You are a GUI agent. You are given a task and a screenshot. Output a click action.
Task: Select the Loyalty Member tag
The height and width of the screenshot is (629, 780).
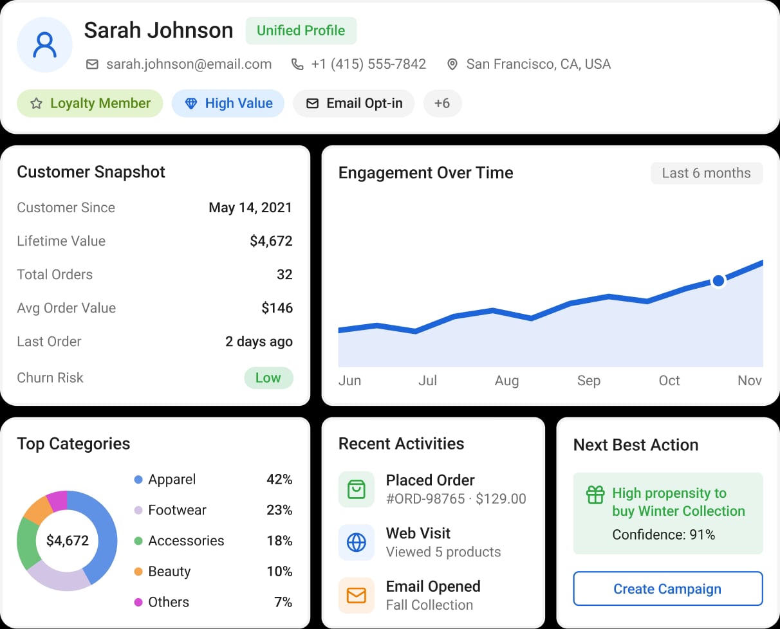coord(90,104)
